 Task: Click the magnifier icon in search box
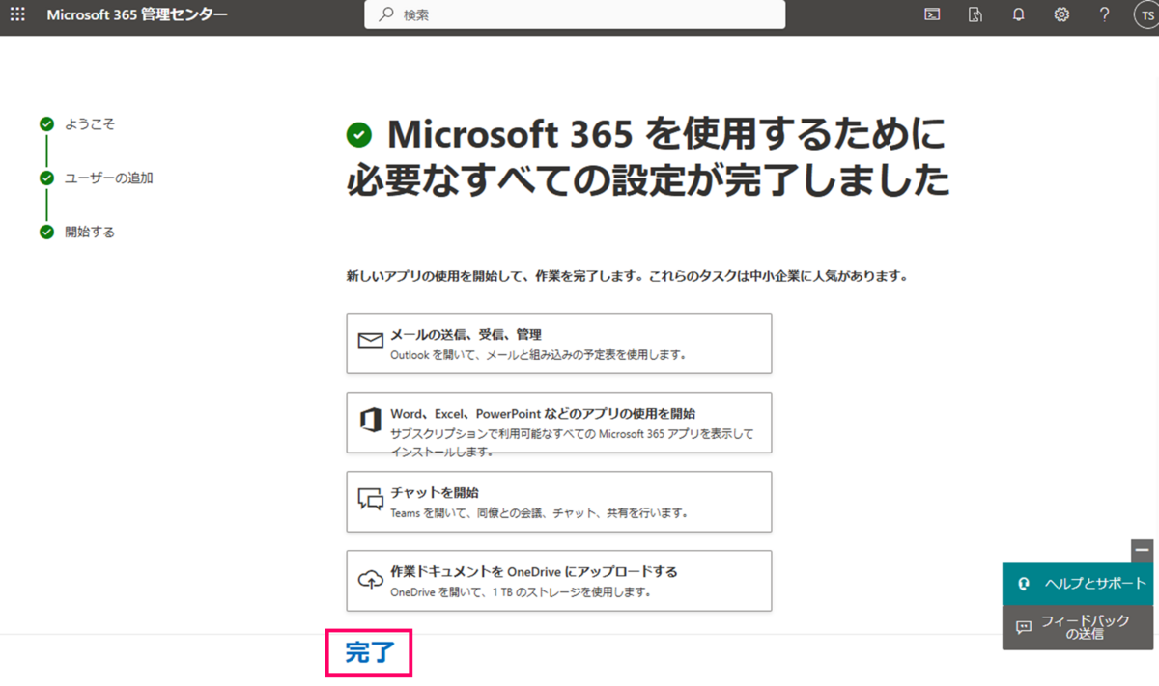[386, 14]
